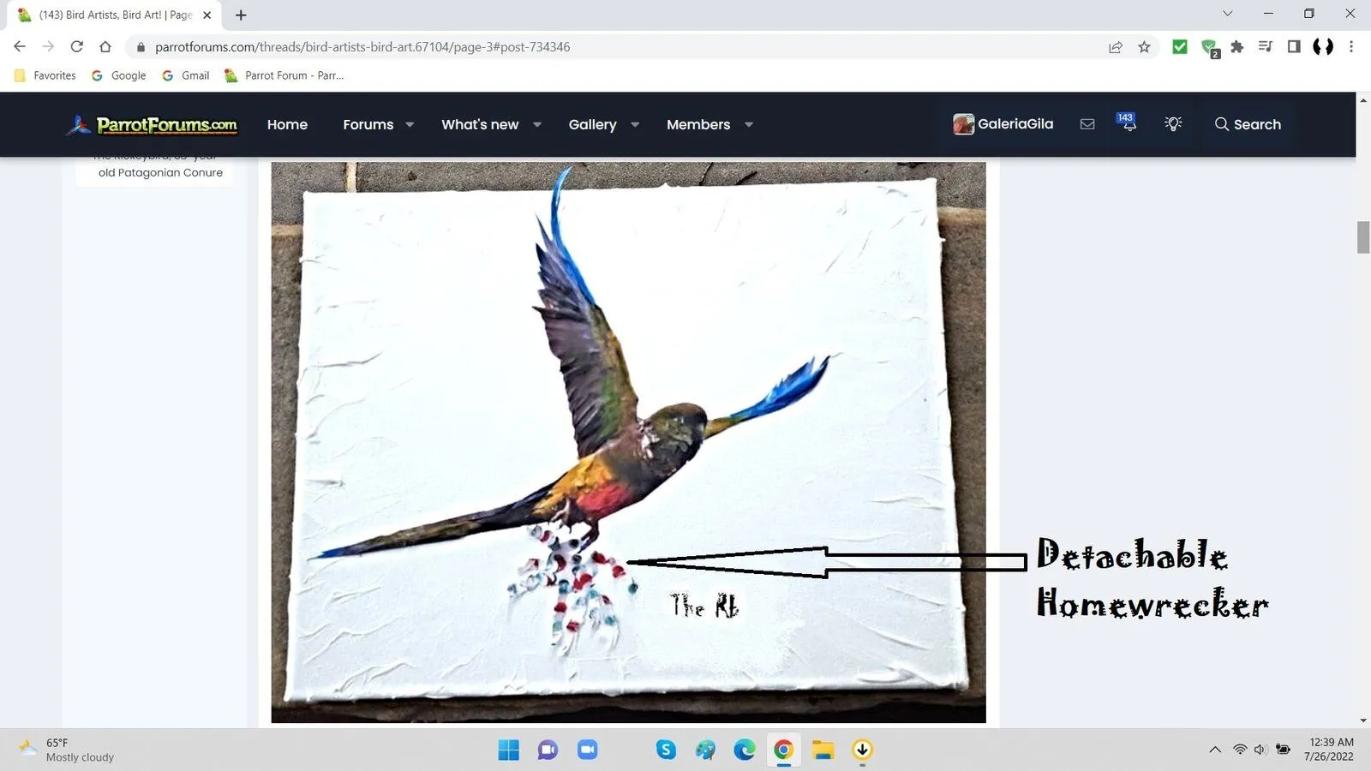This screenshot has height=771, width=1371.
Task: Reload the page
Action: 77,47
